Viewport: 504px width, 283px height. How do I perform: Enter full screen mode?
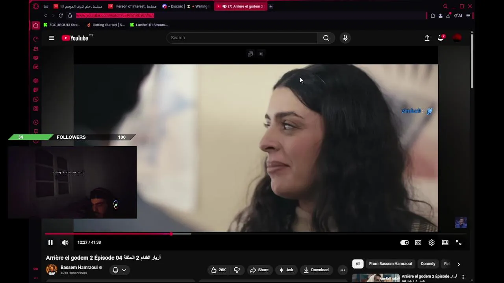459,243
